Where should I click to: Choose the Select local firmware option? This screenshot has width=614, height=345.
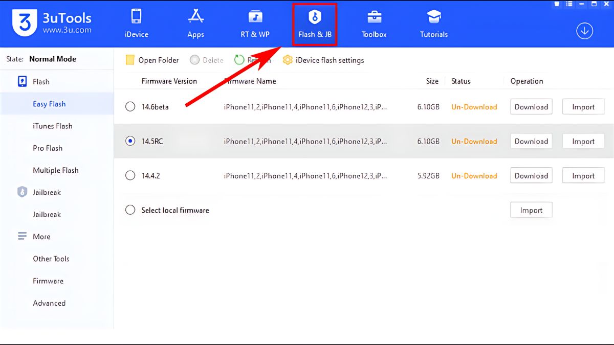pyautogui.click(x=130, y=210)
